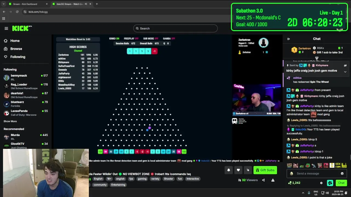
Task: Close the Stream - Kick Dashboard tab
Action: click(x=47, y=4)
